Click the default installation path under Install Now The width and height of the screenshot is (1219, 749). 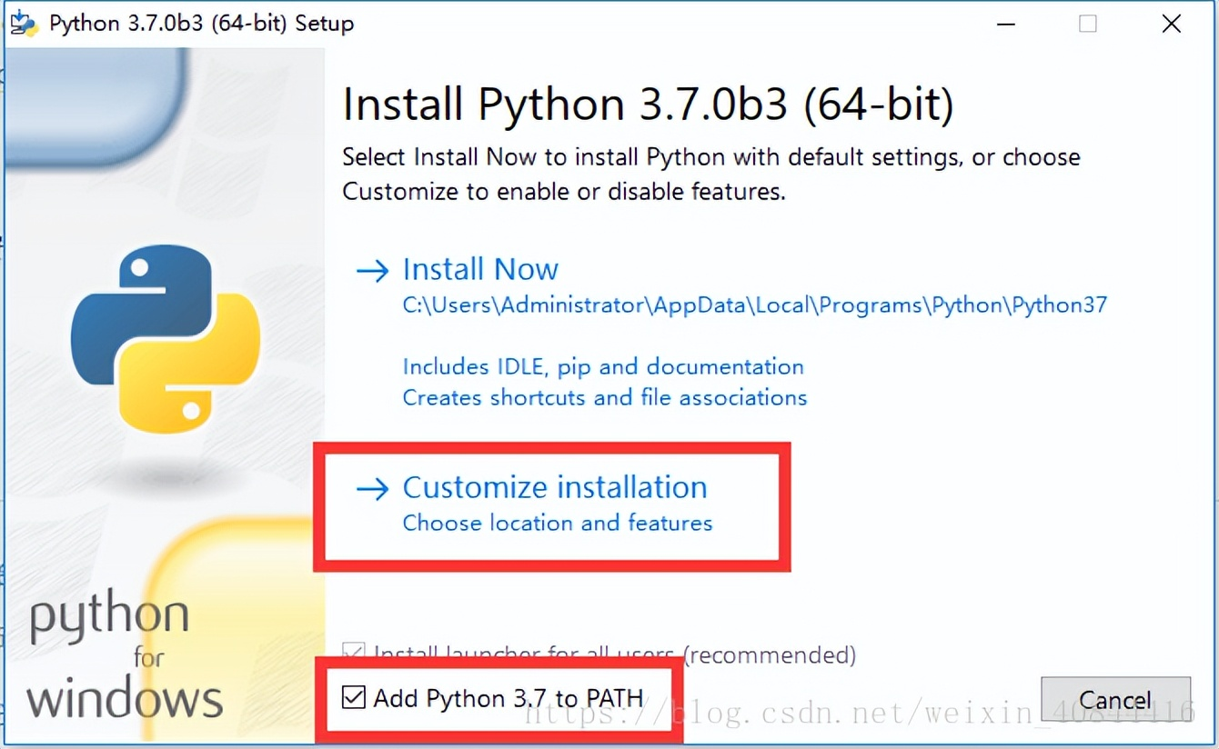[754, 305]
